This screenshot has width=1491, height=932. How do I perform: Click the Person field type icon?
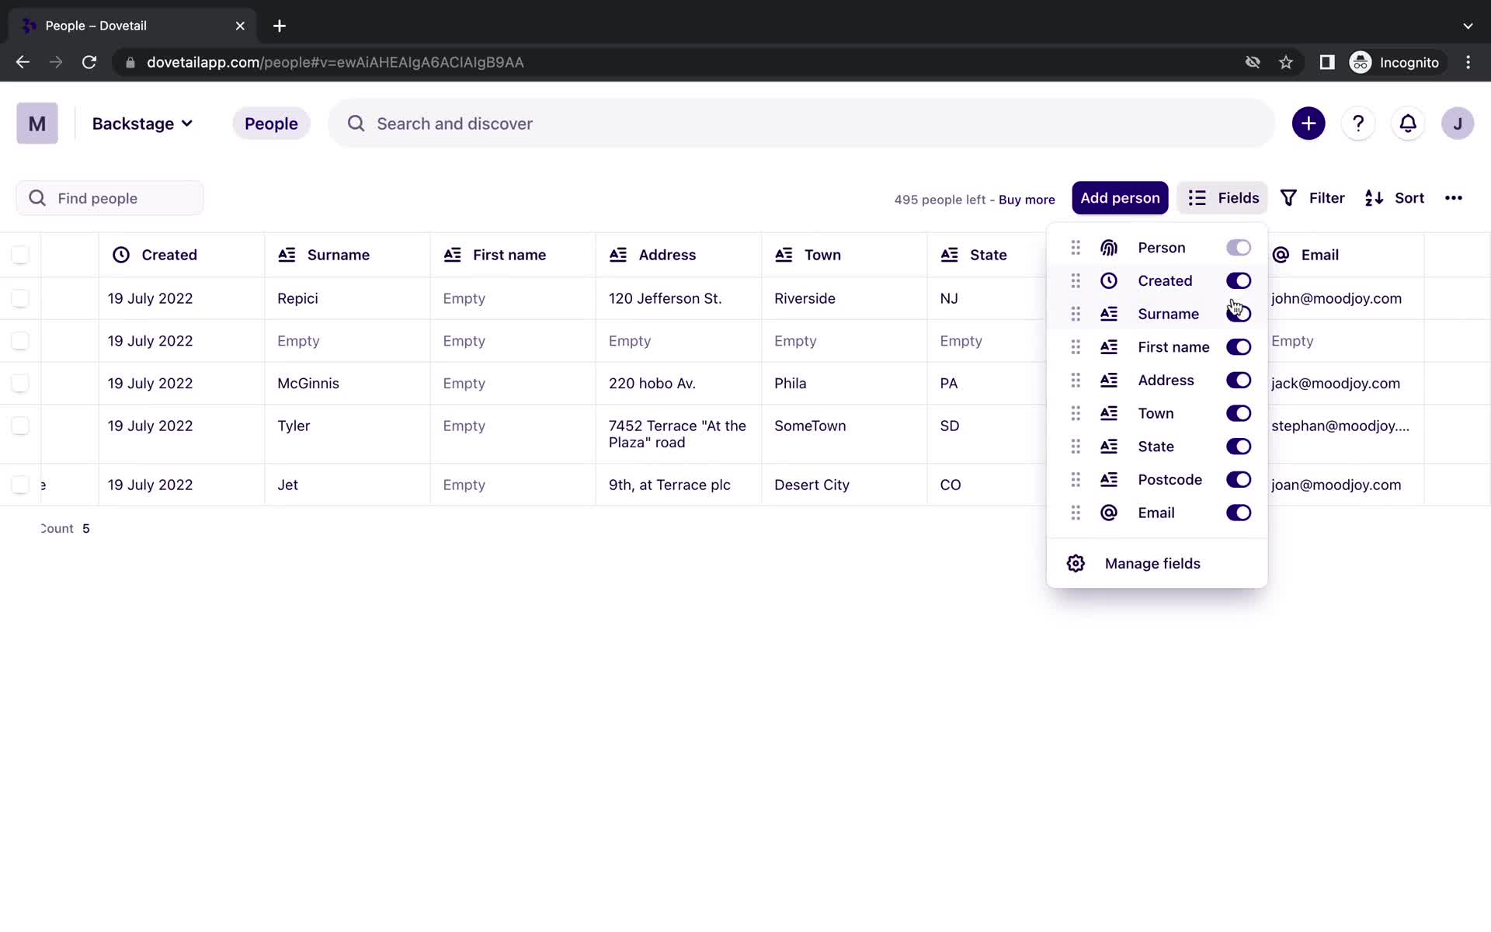pyautogui.click(x=1109, y=247)
